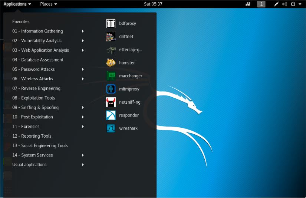Open the clock showing Sat 05:37

tap(153, 4)
